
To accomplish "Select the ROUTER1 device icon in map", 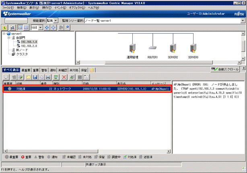I will 152,48.
